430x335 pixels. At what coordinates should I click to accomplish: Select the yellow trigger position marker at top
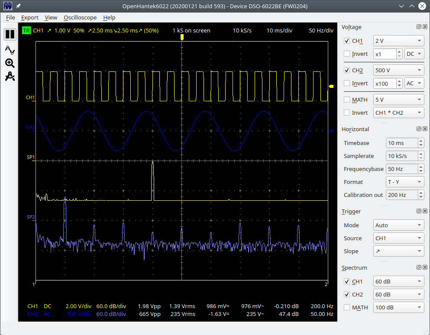coord(182,37)
